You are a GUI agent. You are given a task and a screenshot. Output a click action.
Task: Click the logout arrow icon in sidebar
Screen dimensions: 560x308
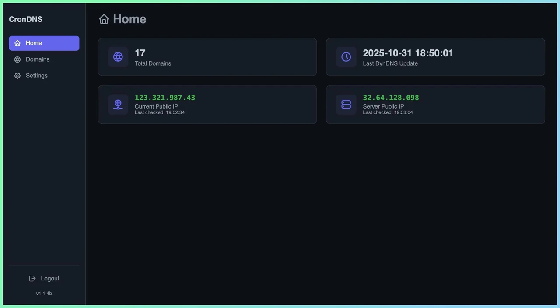(32, 279)
